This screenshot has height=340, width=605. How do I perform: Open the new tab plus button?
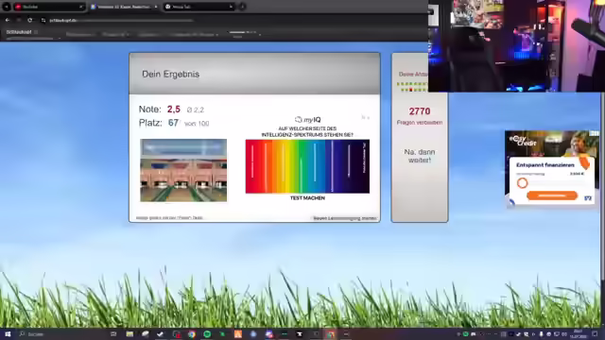click(242, 7)
